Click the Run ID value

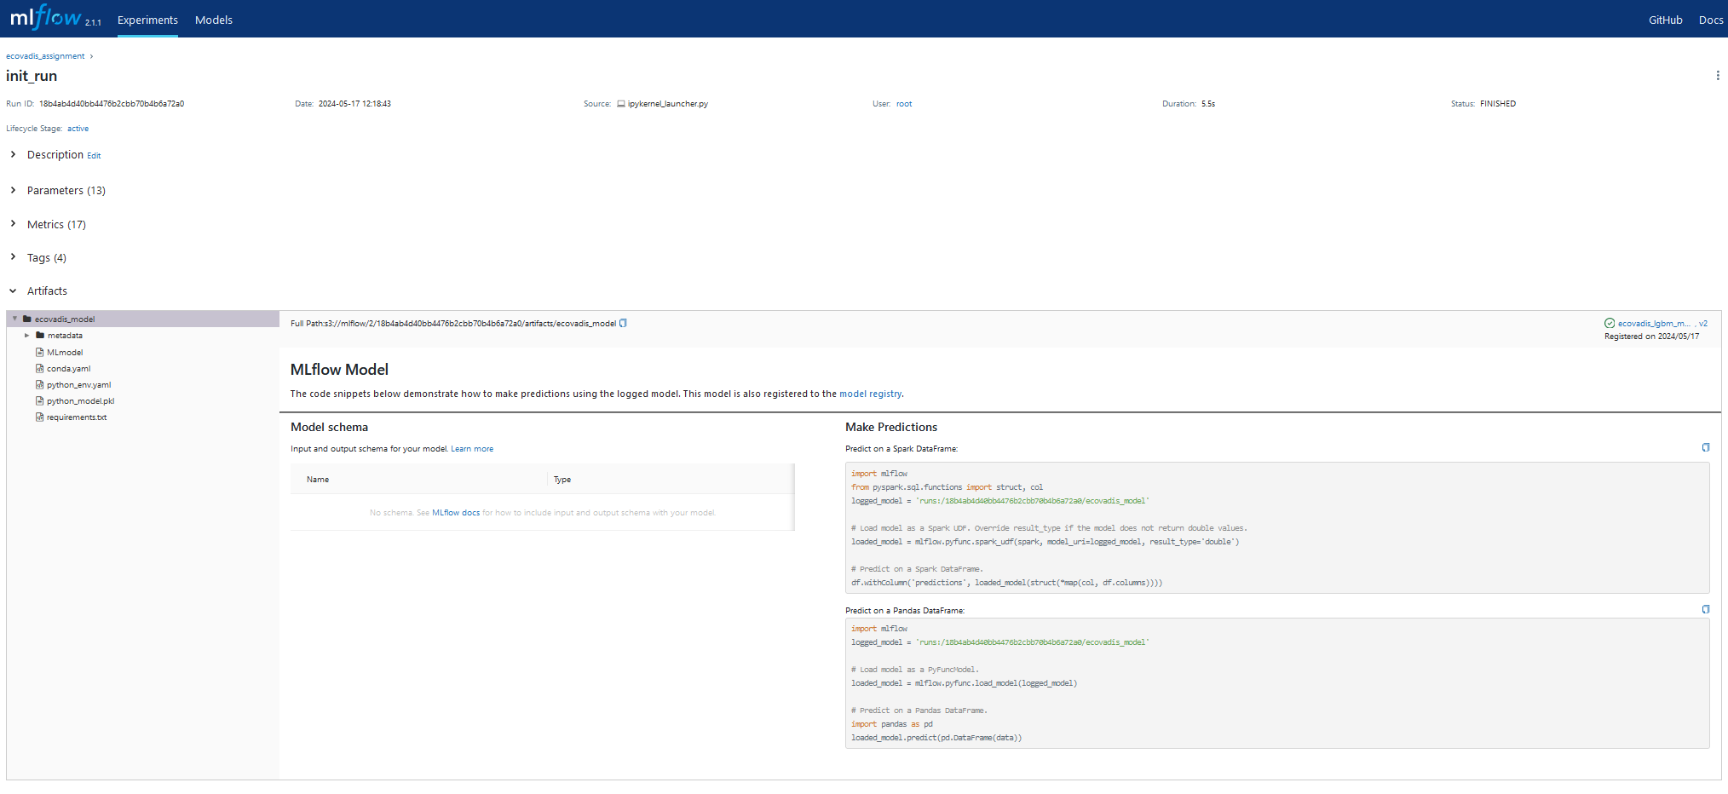pyautogui.click(x=112, y=104)
